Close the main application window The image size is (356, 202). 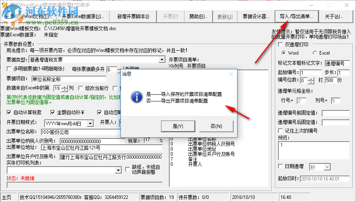(x=347, y=5)
